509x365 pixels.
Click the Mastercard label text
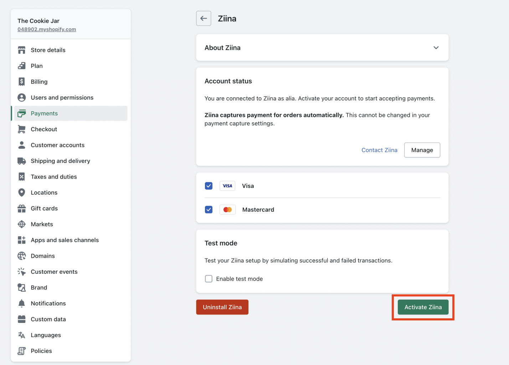click(258, 210)
